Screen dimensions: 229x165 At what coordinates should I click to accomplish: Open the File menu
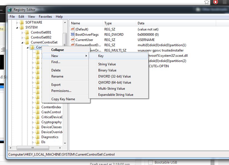click(12, 17)
